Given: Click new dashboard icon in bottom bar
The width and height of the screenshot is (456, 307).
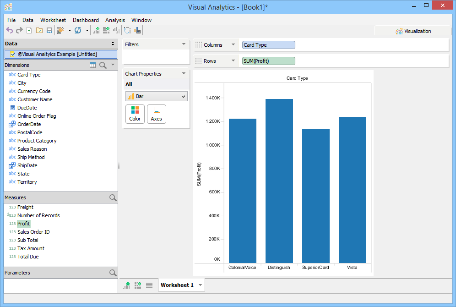Looking at the screenshot, I should 138,285.
